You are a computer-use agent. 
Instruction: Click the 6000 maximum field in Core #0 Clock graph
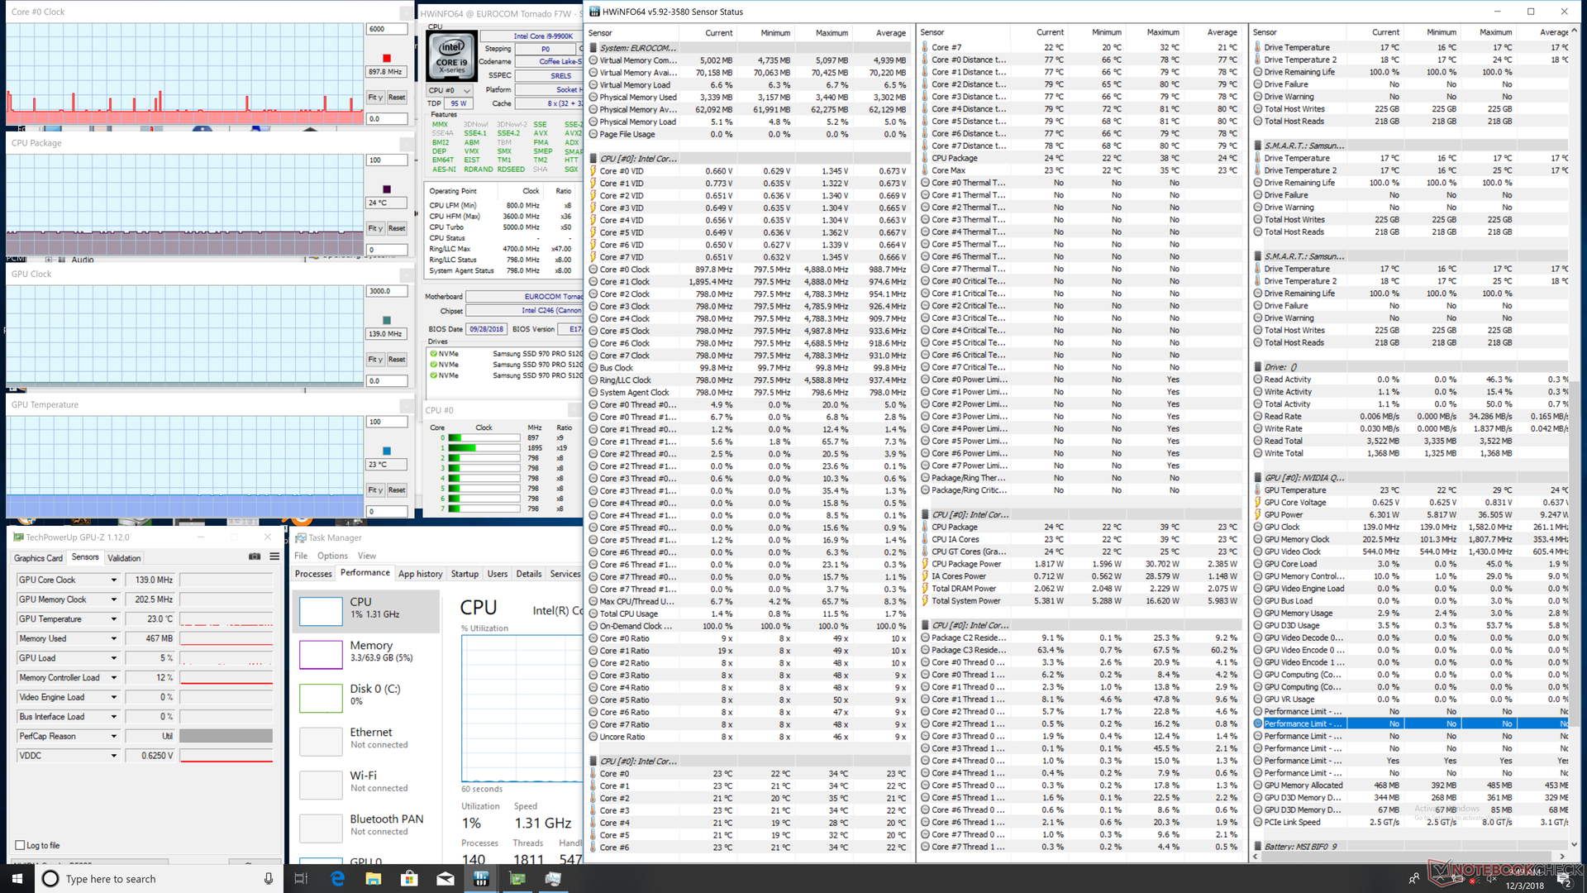click(x=387, y=29)
